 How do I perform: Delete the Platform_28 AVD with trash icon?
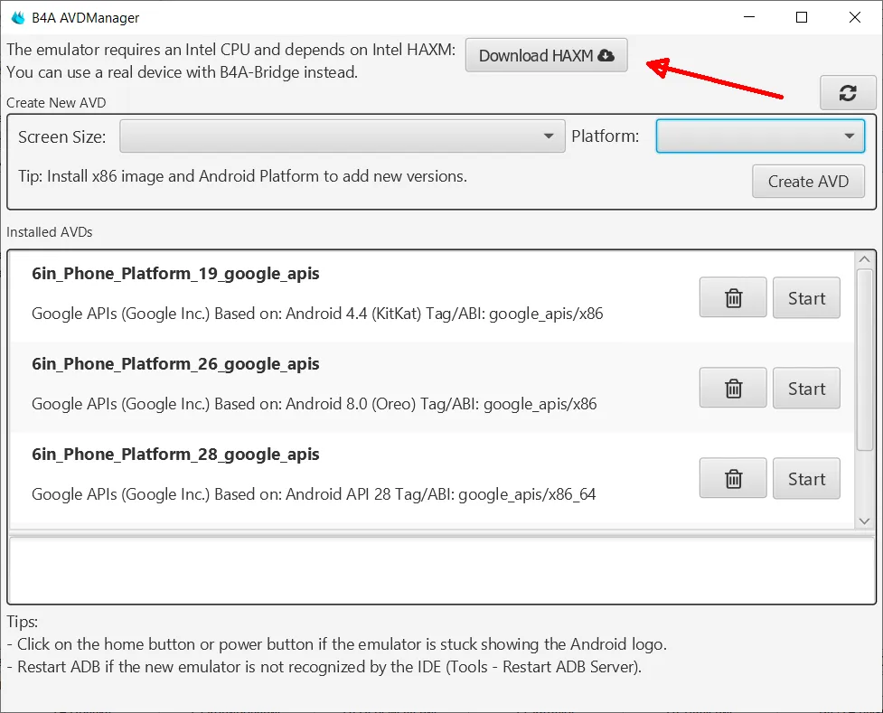[733, 479]
